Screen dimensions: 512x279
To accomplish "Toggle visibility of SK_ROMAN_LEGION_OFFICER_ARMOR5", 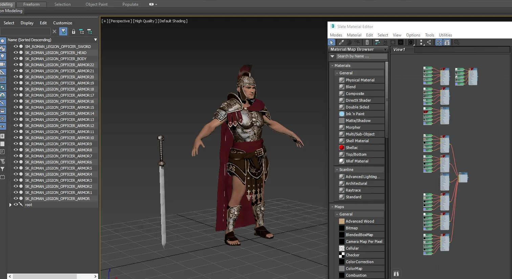I will (x=16, y=168).
